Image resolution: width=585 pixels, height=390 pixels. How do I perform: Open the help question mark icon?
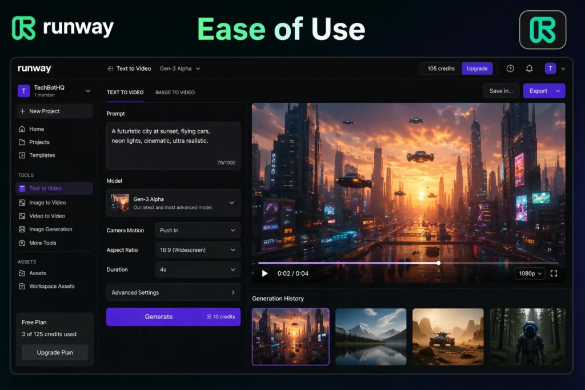point(510,69)
